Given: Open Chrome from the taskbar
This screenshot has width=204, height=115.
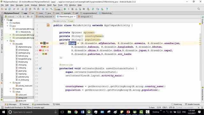Looking at the screenshot, I should [x=76, y=112].
